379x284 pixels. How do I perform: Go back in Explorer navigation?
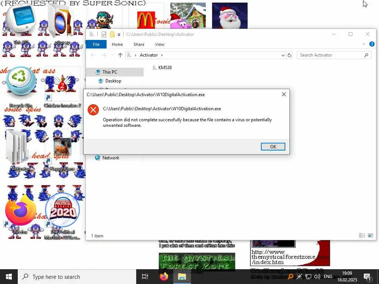93,55
